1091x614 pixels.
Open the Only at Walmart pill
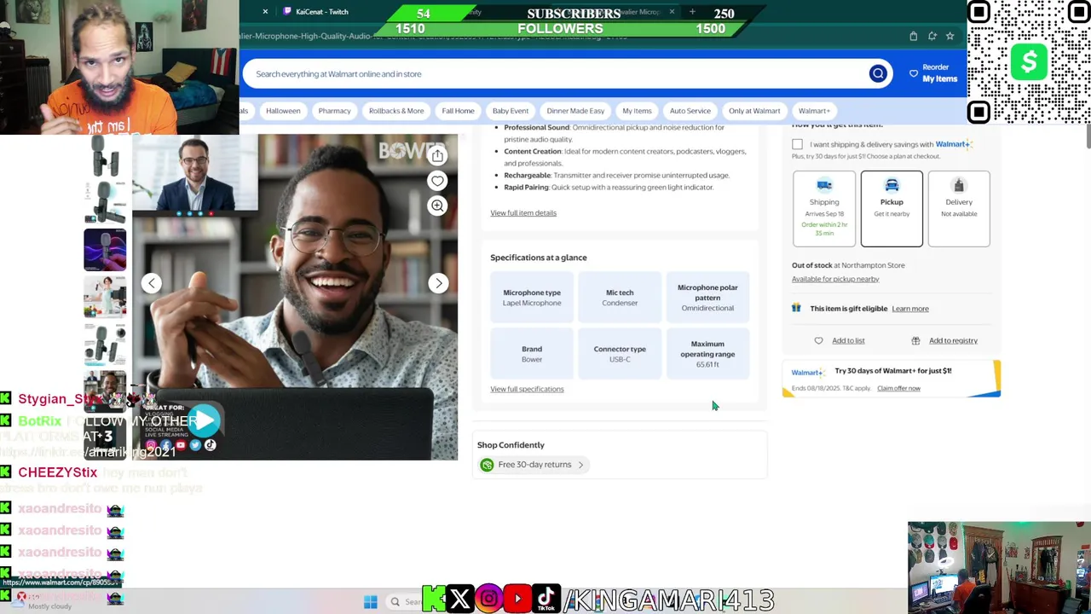[x=754, y=111]
